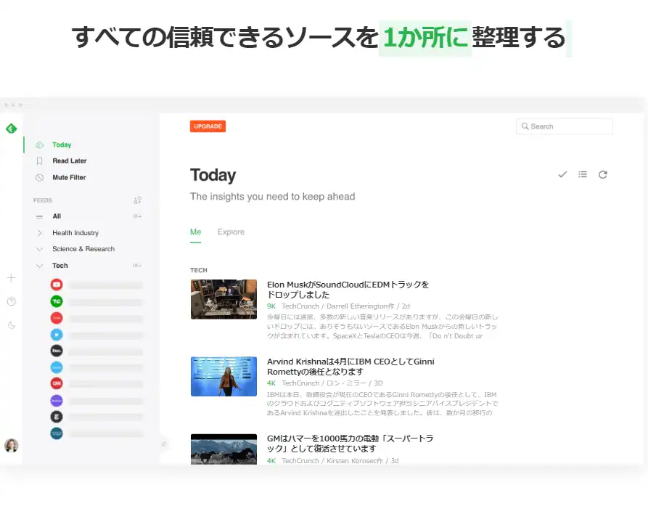The height and width of the screenshot is (514, 648).
Task: Open the Read Later list
Action: tap(70, 161)
